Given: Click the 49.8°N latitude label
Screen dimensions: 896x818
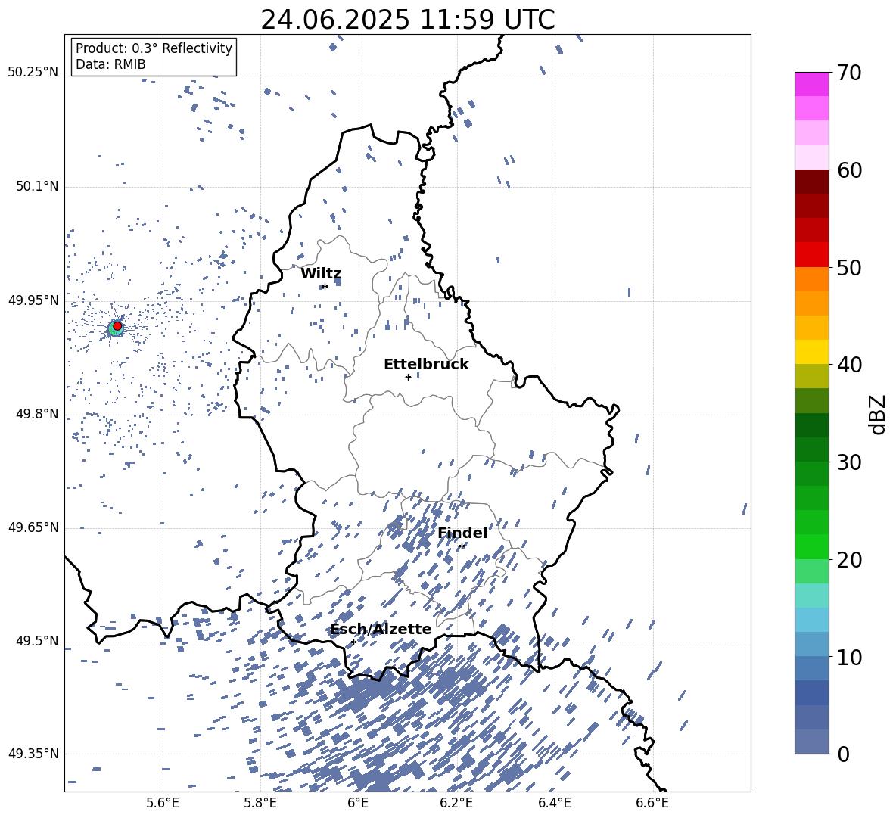Looking at the screenshot, I should (36, 414).
